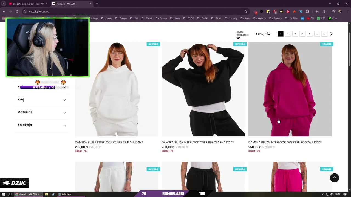351x197 pixels.
Task: Open Windows Start menu
Action: pyautogui.click(x=4, y=194)
